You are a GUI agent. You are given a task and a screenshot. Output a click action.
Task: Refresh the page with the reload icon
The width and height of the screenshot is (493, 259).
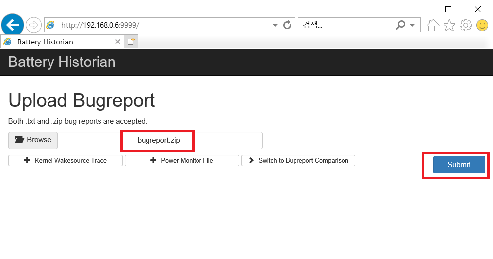pos(287,25)
